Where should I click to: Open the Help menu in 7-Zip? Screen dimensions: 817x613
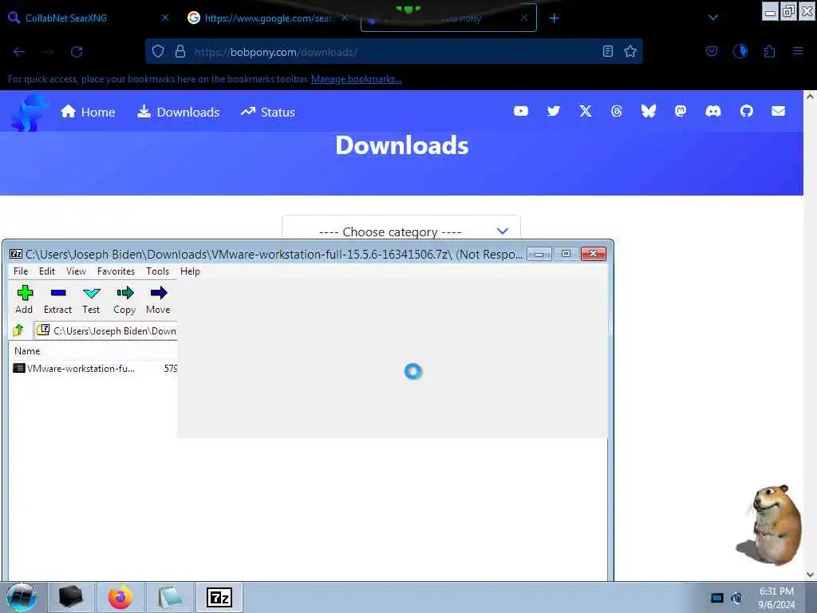190,271
